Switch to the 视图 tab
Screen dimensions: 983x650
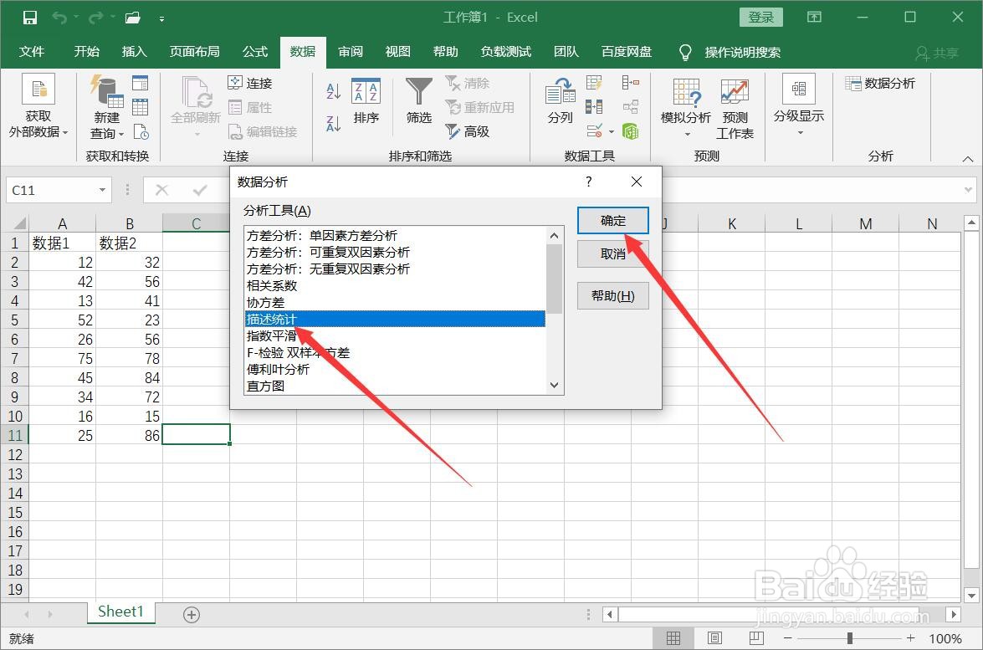point(397,51)
